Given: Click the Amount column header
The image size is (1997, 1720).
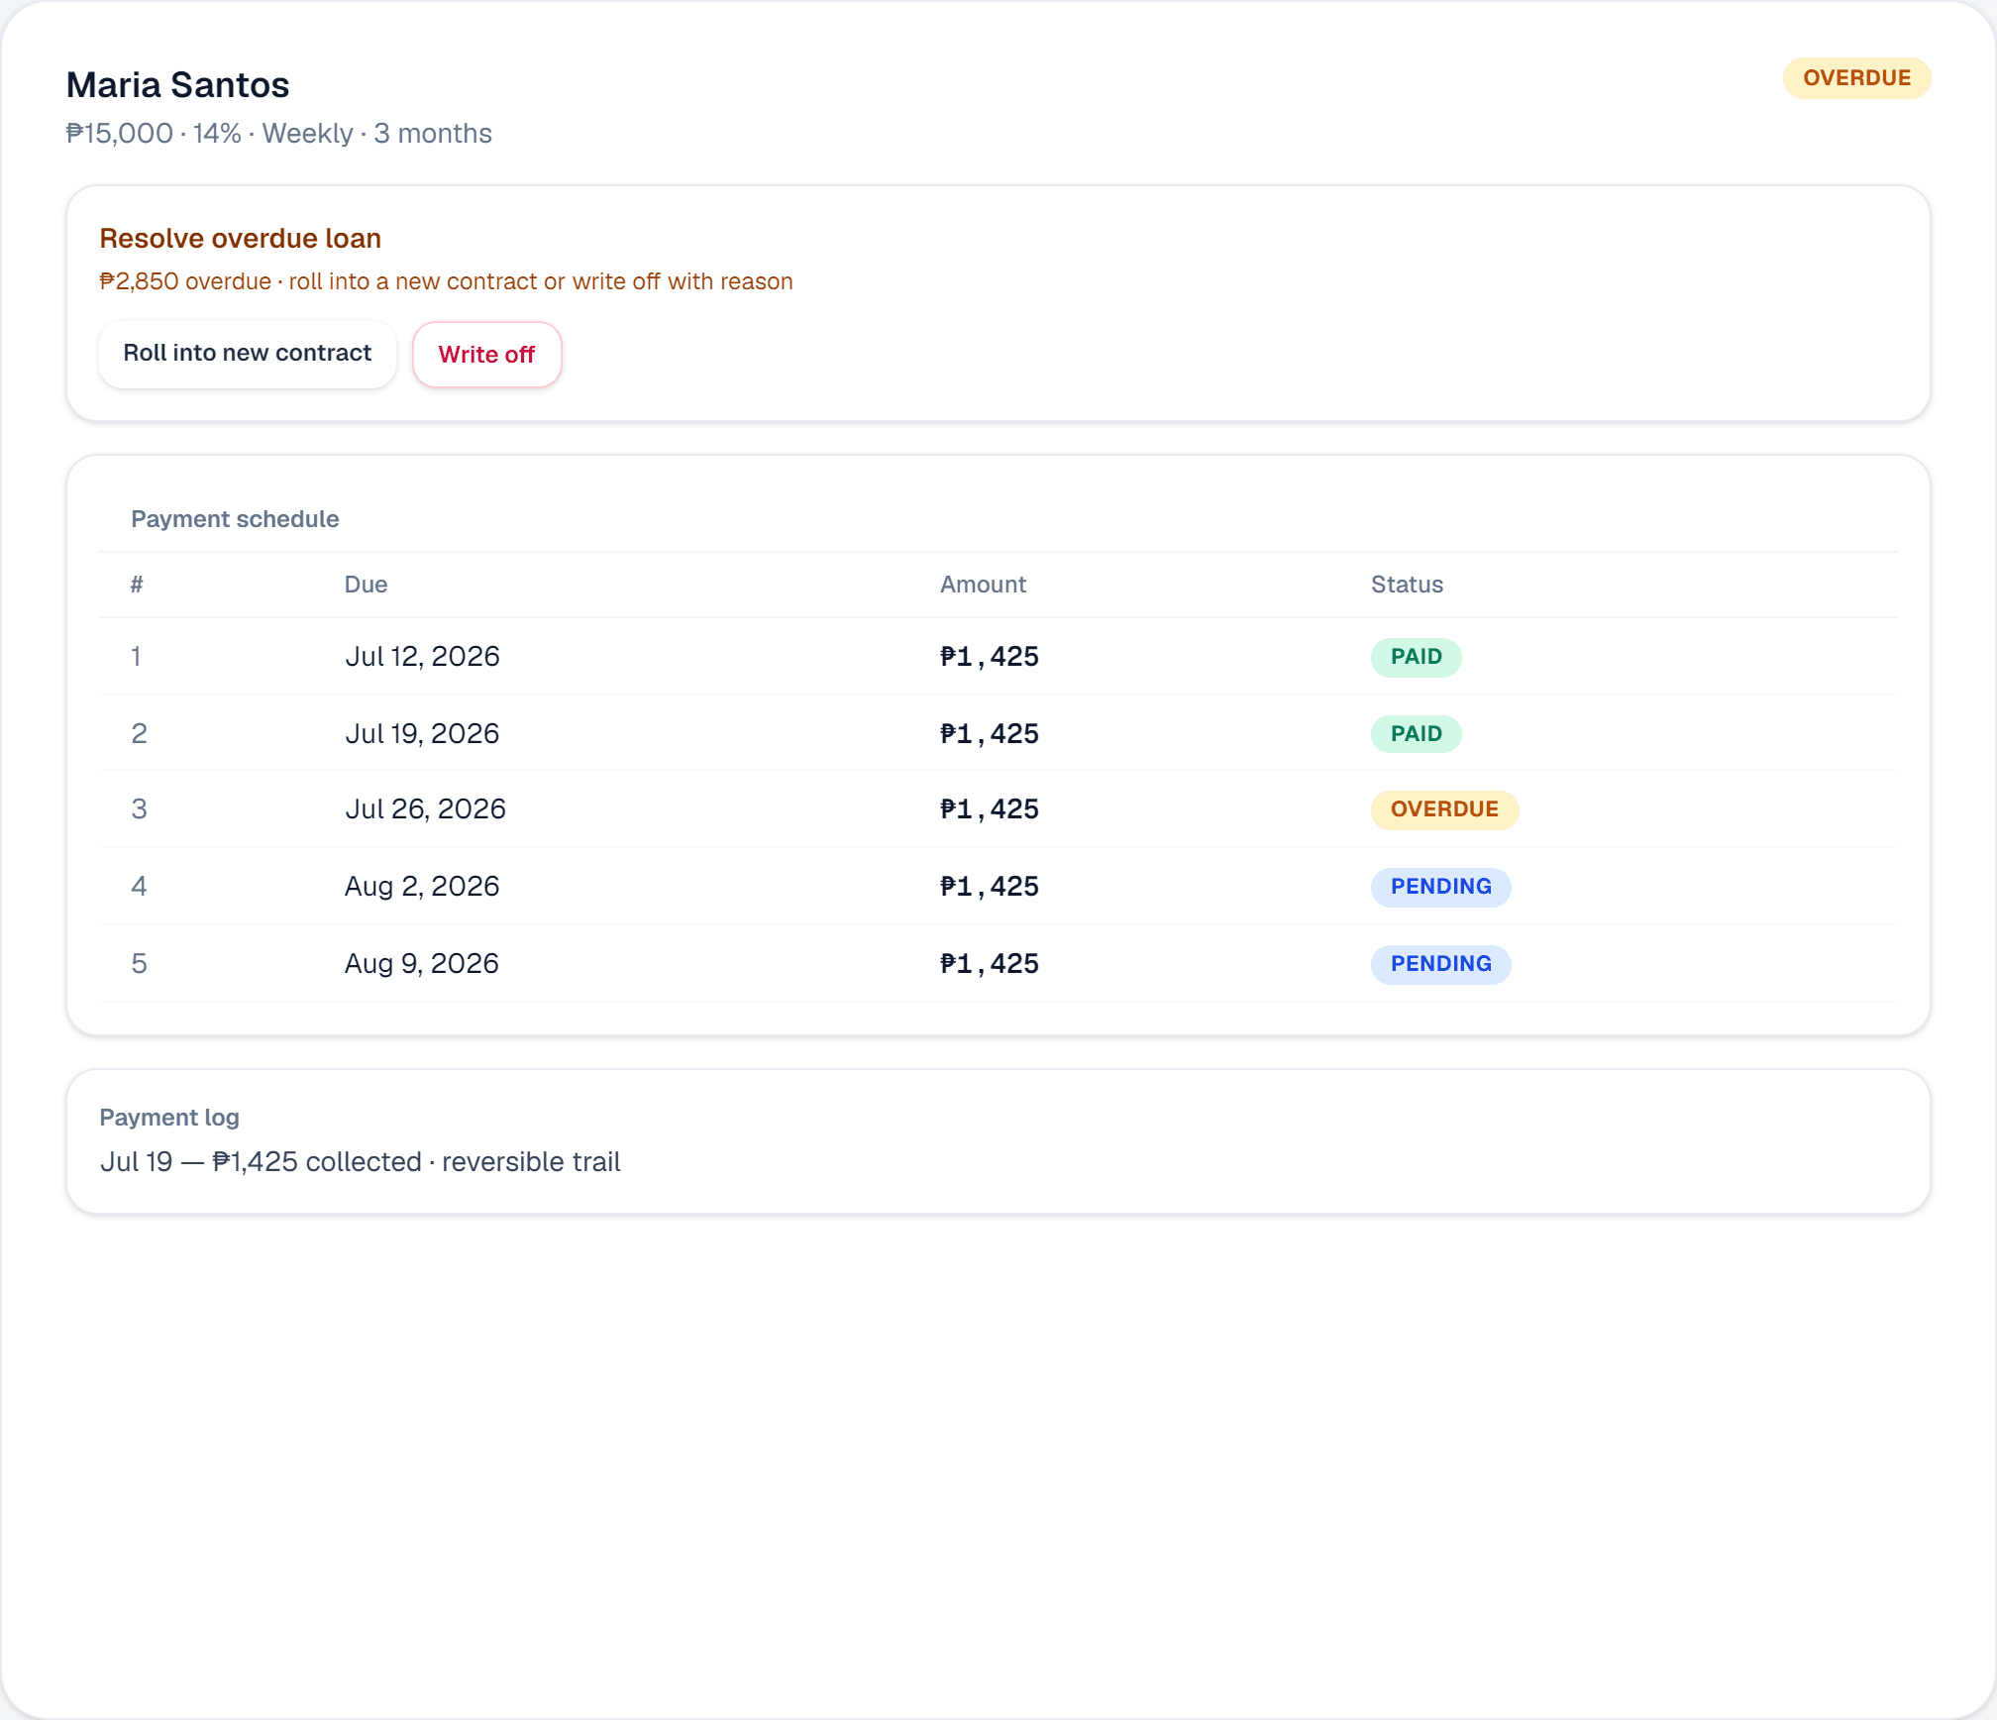Looking at the screenshot, I should click(x=983, y=585).
